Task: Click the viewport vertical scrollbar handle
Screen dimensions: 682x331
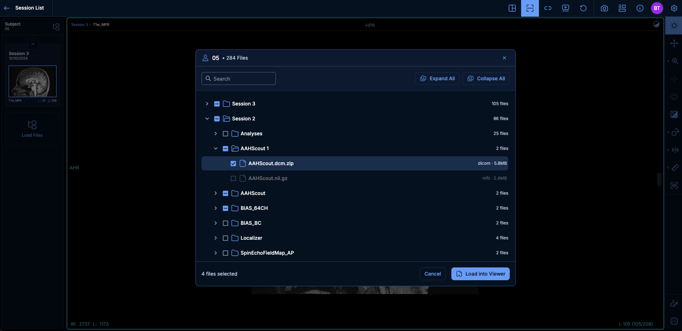Action: [659, 180]
